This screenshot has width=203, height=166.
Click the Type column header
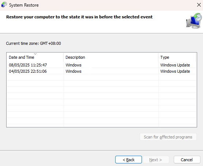coord(177,57)
